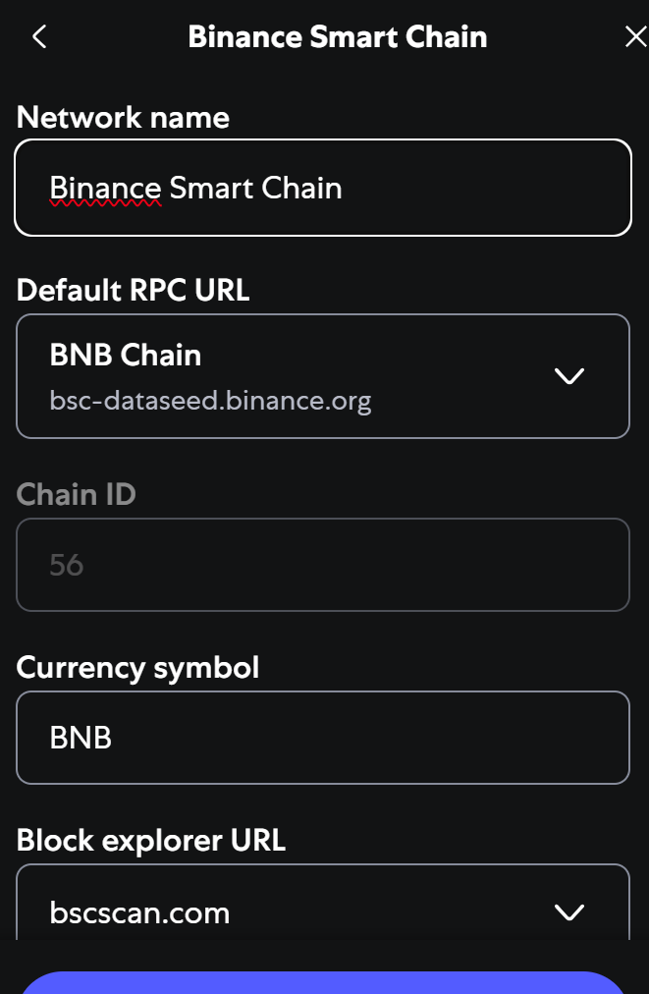Viewport: 649px width, 994px height.
Task: Click the words Smart Chain in the name field
Action: tap(255, 188)
